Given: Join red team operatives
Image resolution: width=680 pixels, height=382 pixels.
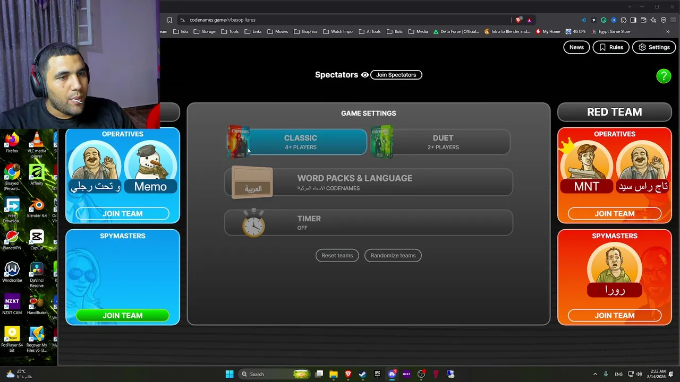Looking at the screenshot, I should (615, 213).
